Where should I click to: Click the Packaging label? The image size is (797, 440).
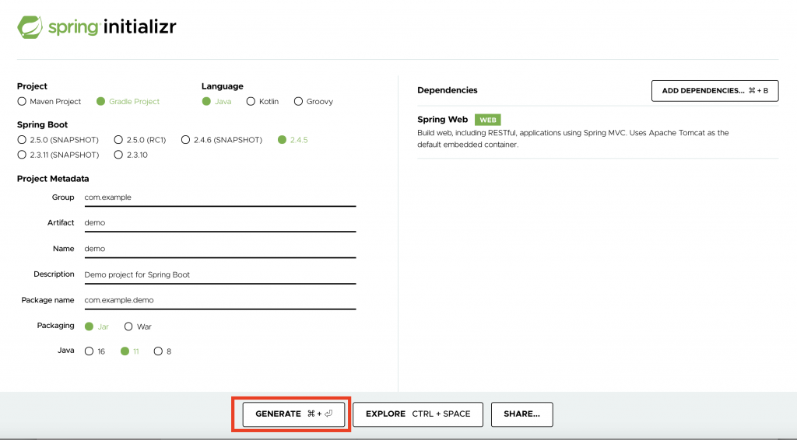55,326
